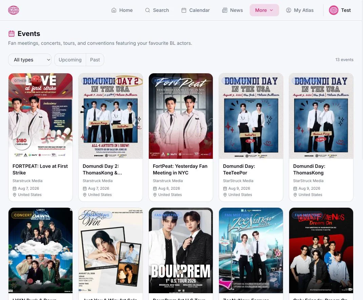Open Domundi Day: TeeTeePor event title
This screenshot has height=300, width=363.
click(239, 169)
